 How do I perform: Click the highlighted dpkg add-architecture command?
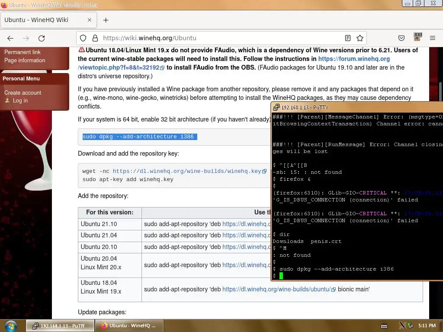140,137
